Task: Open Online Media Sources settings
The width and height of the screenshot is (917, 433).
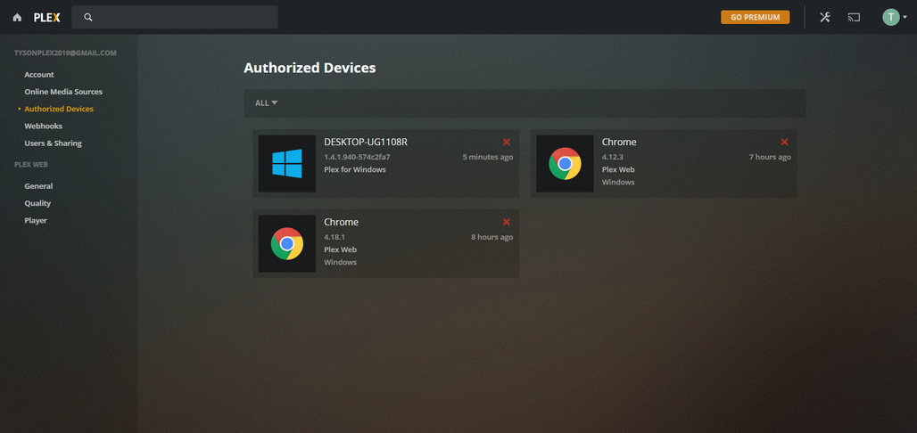Action: coord(63,92)
